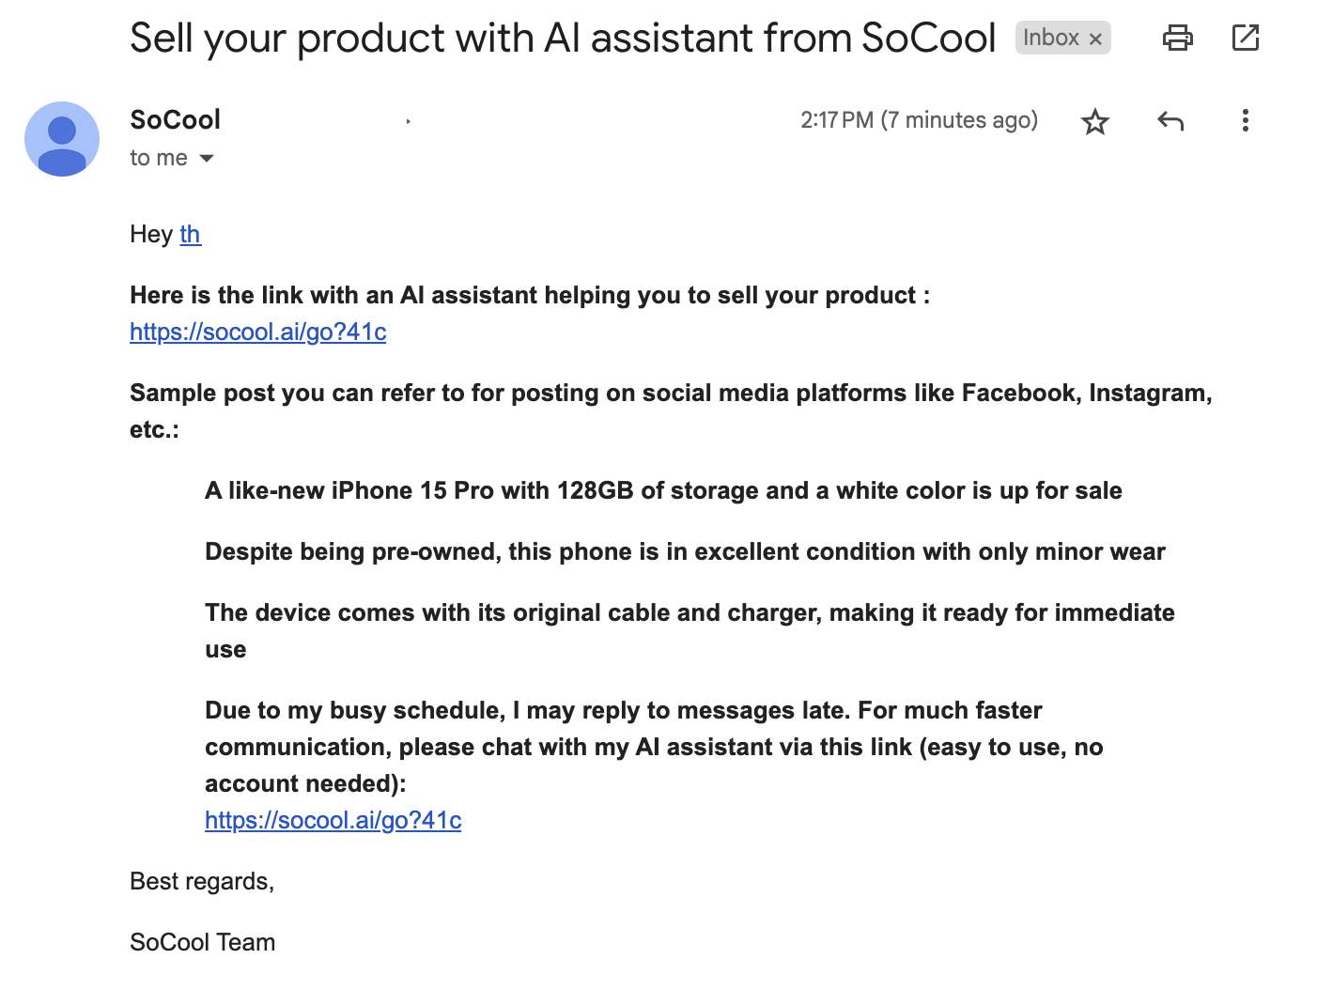Open the socool.ai link below "account needed"
Screen dimensions: 1317x1005
[x=333, y=820]
